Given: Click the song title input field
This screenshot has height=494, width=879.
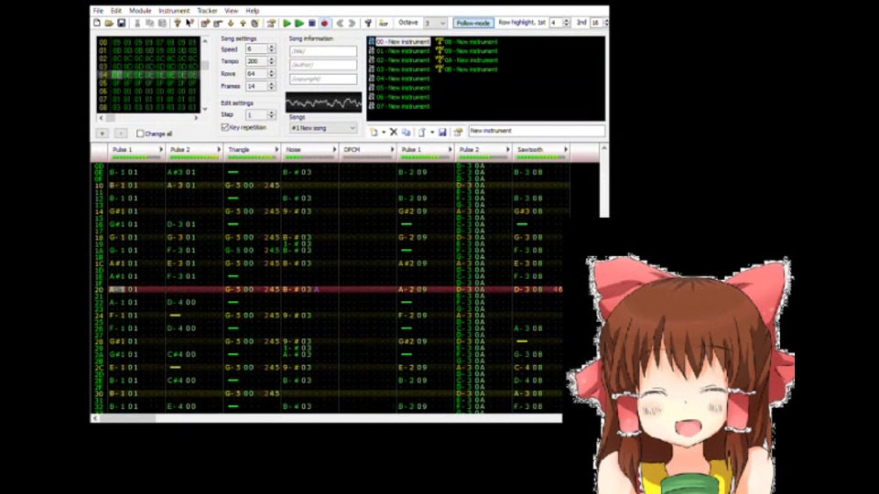Looking at the screenshot, I should [323, 51].
